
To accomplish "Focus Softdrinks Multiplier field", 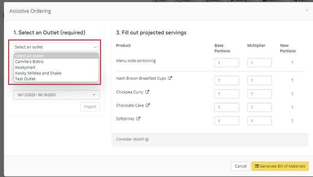I will point(259,121).
